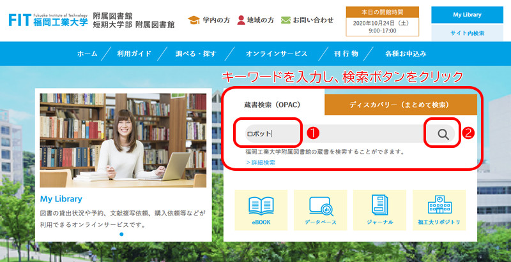Open the お問い合わせ link
The height and width of the screenshot is (262, 511).
pos(313,20)
